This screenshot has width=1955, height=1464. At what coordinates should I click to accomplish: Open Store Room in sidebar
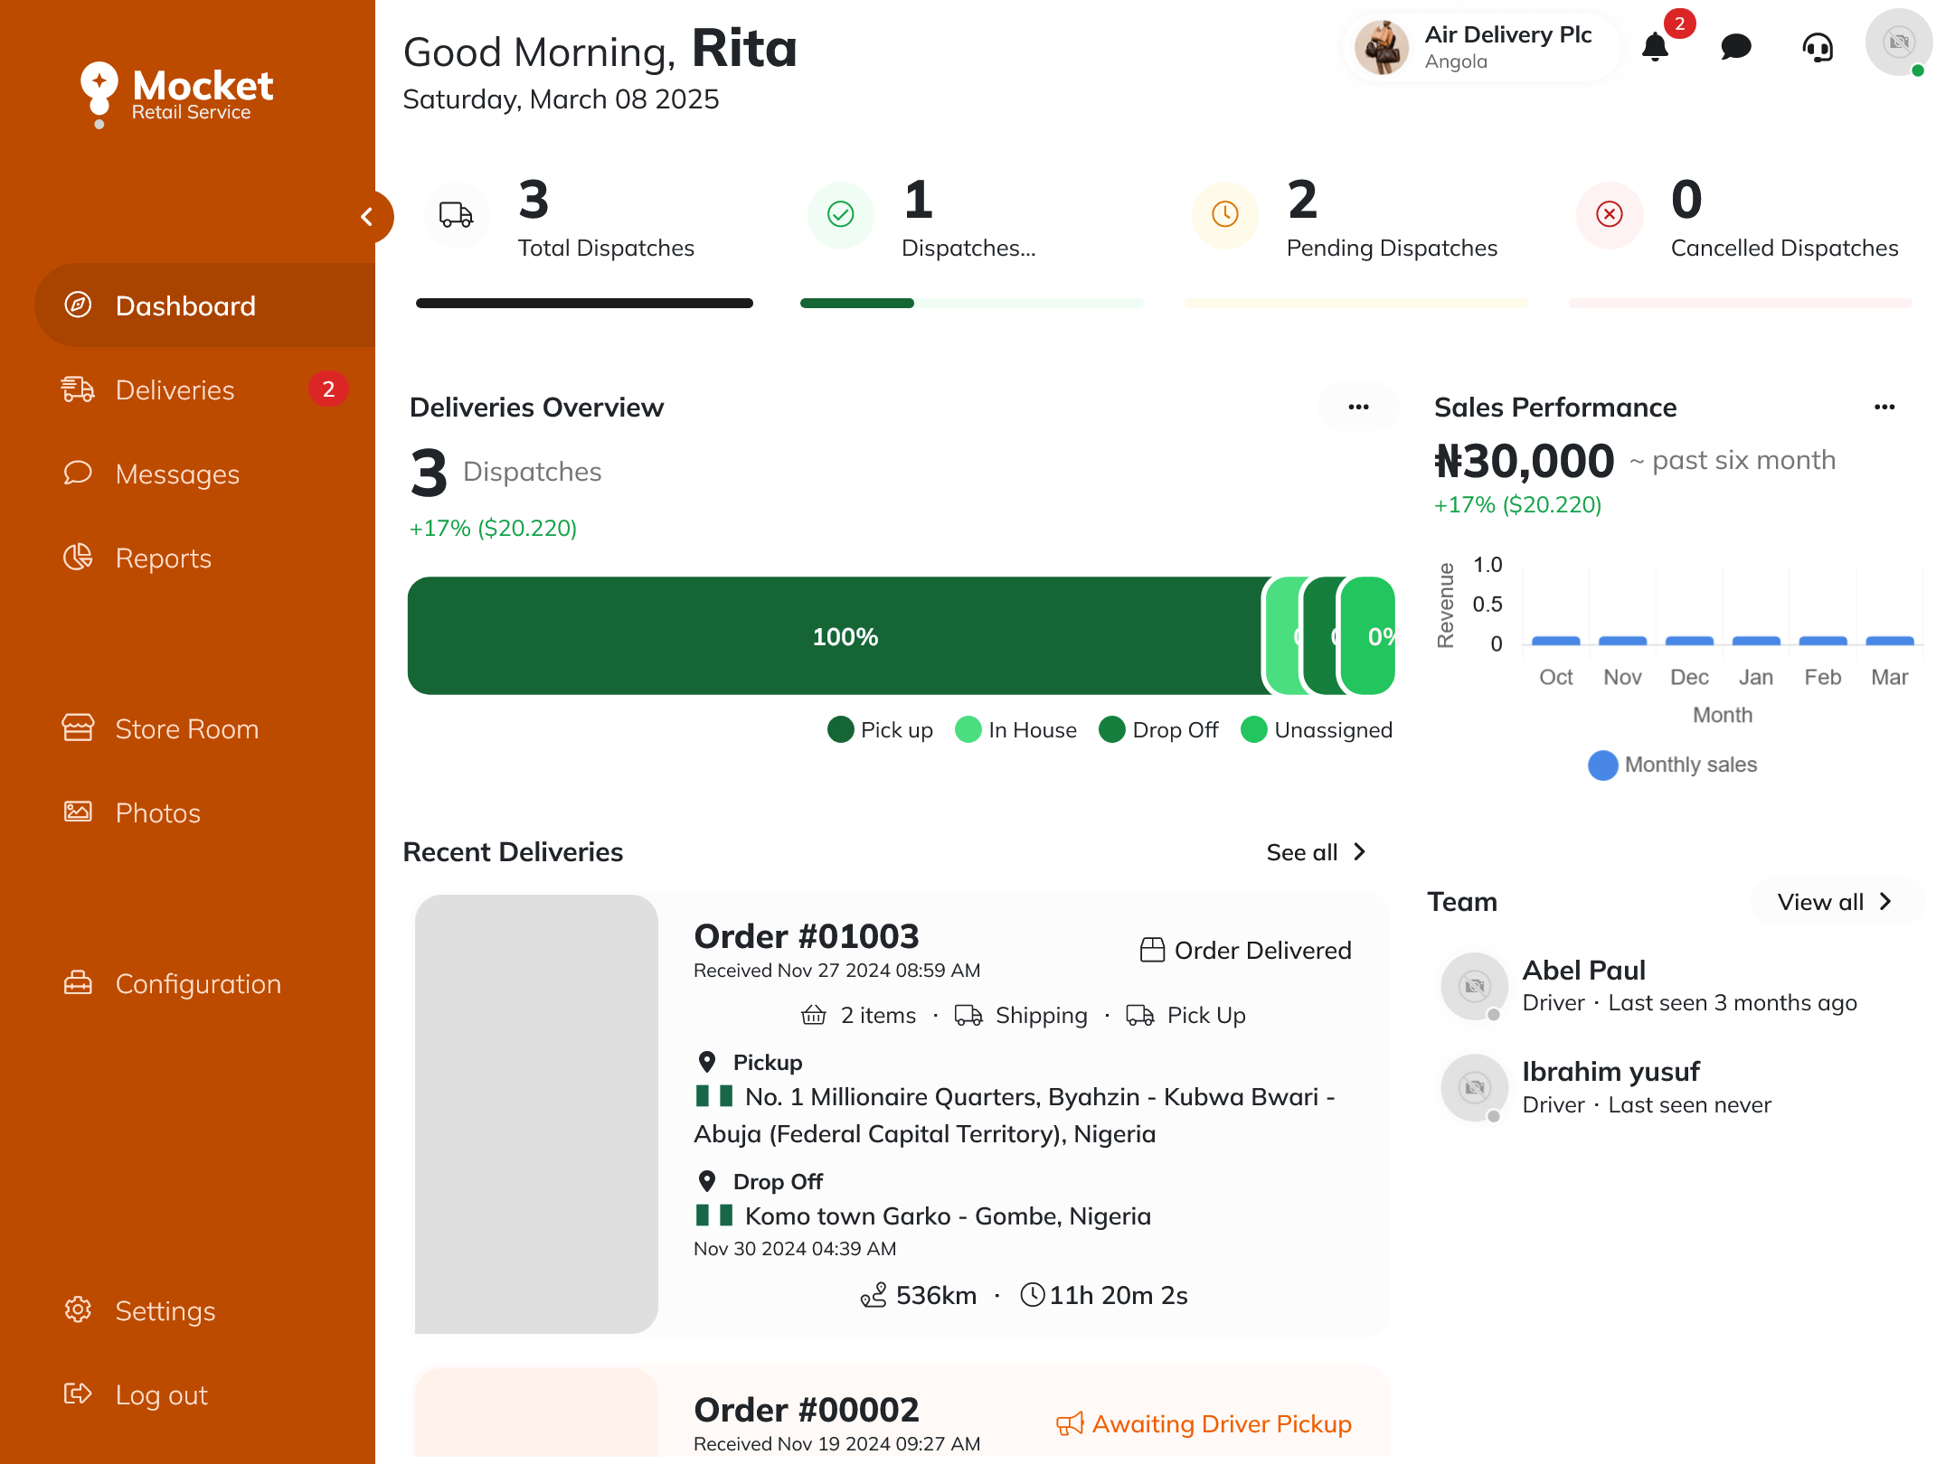click(x=204, y=728)
